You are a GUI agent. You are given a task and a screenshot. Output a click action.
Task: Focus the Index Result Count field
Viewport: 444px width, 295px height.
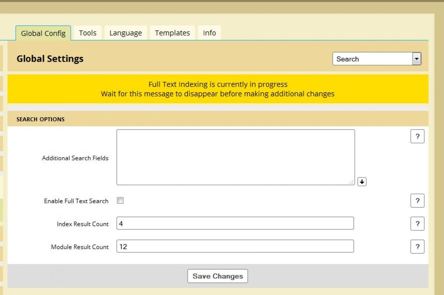[235, 224]
